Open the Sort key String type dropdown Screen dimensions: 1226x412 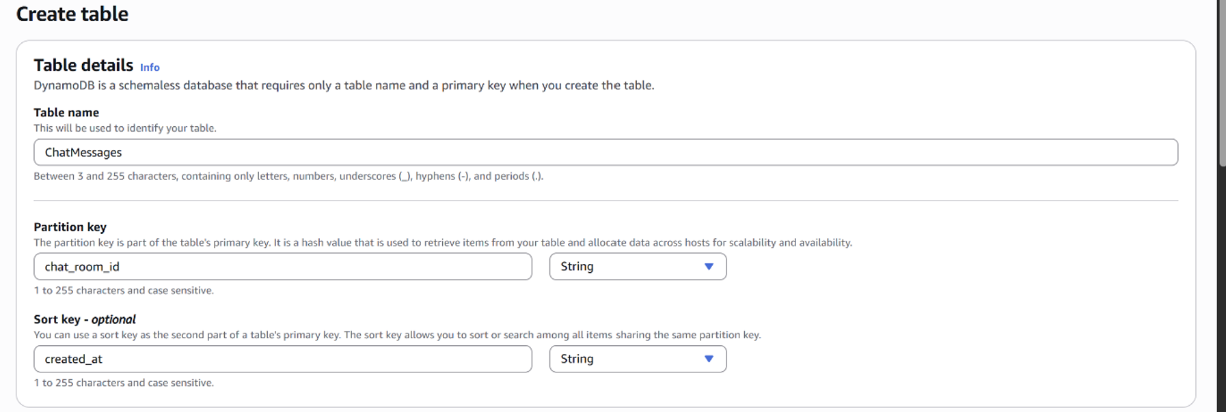coord(638,359)
